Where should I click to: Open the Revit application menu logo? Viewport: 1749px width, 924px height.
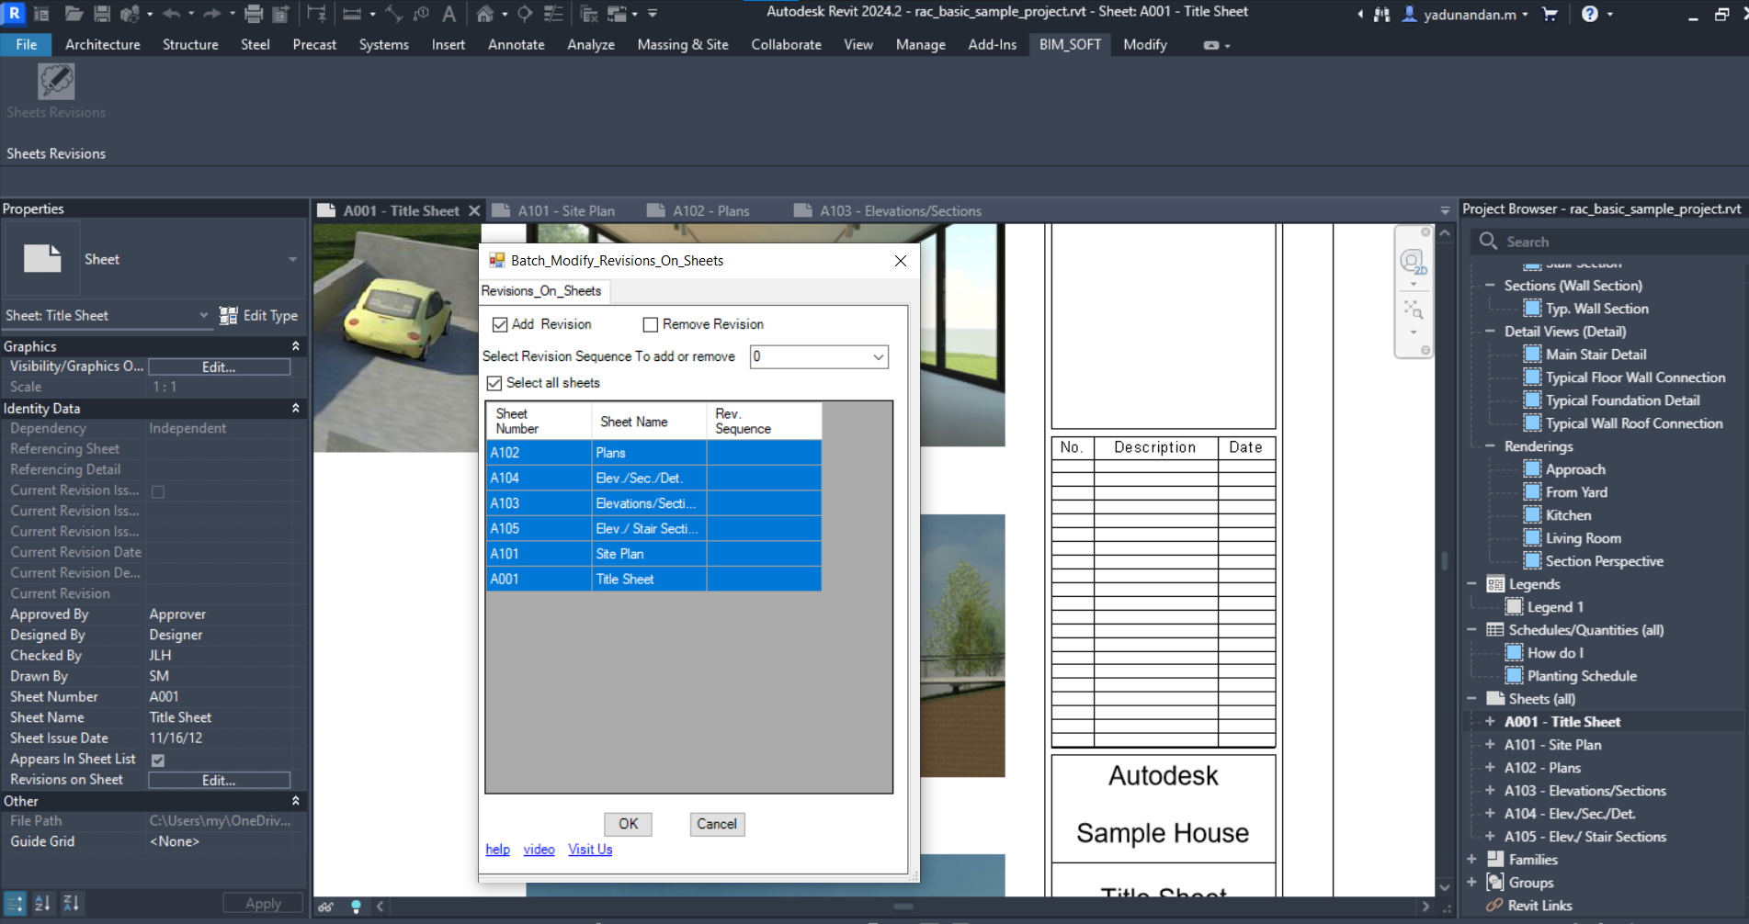(14, 13)
